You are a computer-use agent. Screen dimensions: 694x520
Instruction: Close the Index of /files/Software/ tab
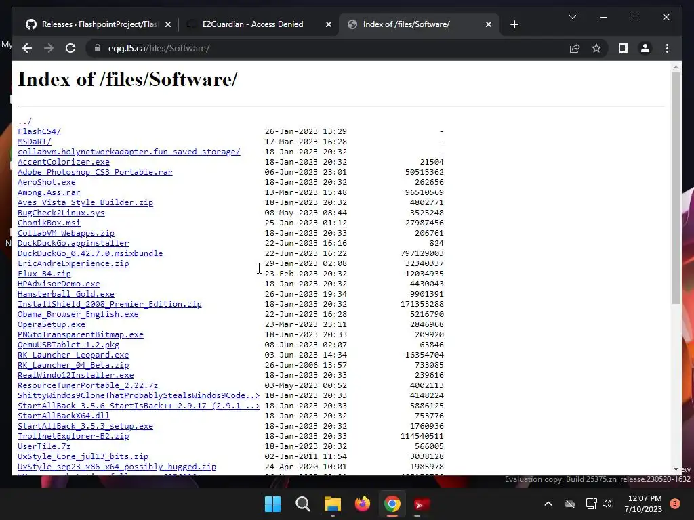[x=488, y=25]
